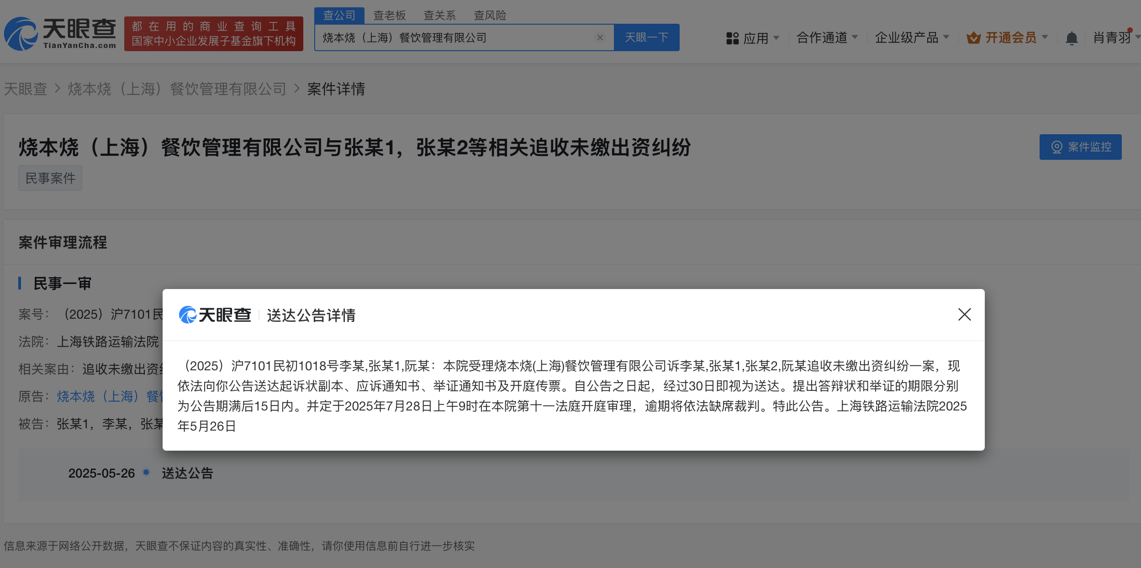Click the apps grid icon

tap(732, 38)
